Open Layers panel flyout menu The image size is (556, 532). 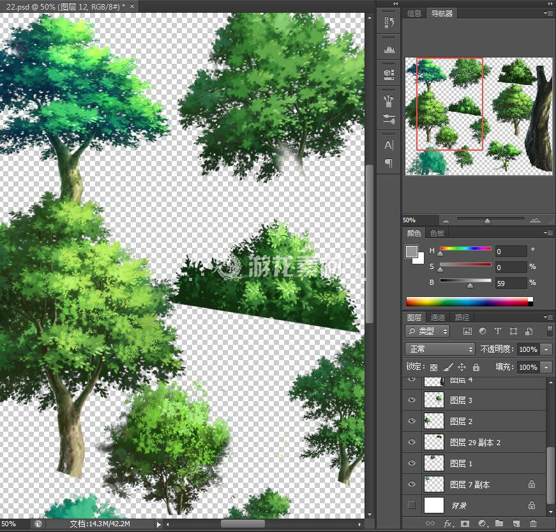[548, 317]
